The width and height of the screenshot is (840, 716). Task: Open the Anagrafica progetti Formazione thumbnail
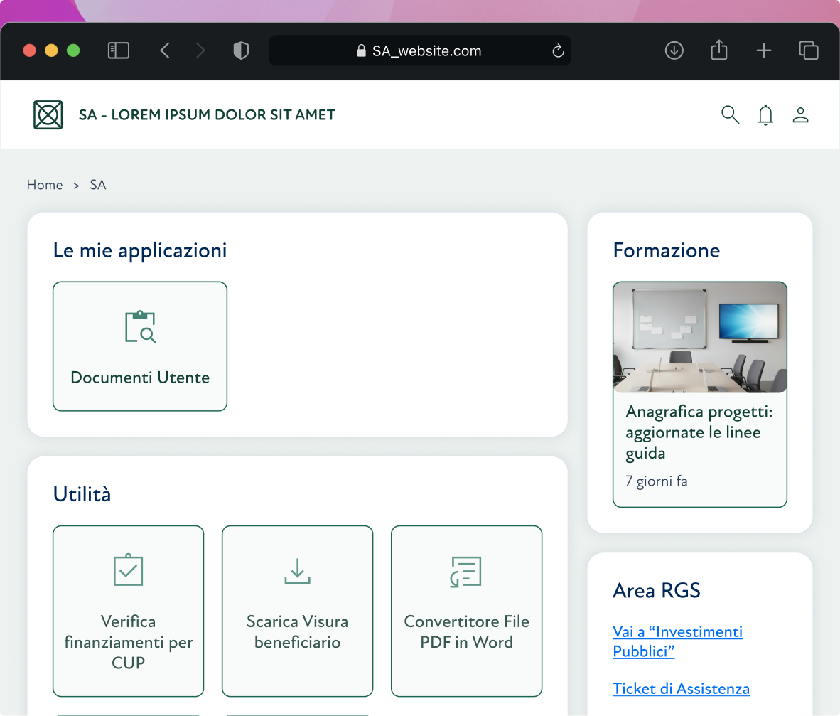click(x=699, y=338)
